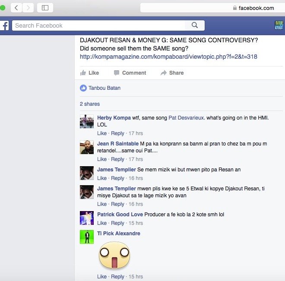The width and height of the screenshot is (285, 281).
Task: Open Herby Kompa's profile name
Action: [x=114, y=118]
